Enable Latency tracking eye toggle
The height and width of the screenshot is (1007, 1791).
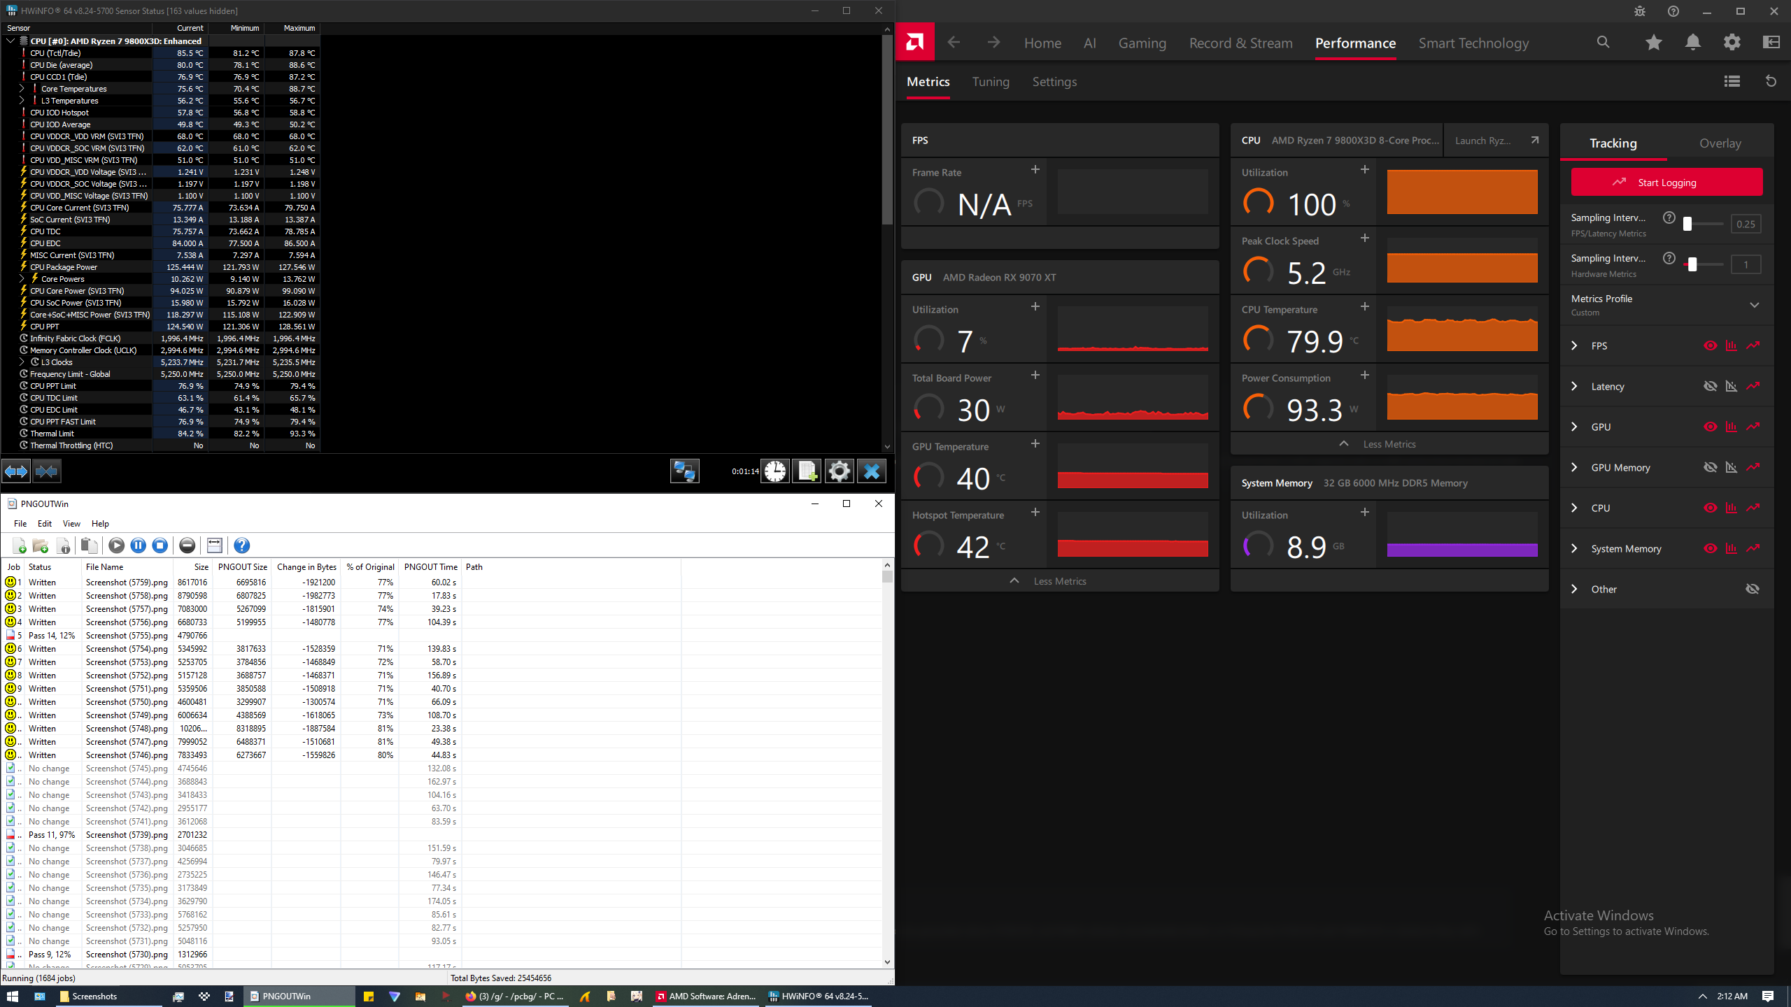pos(1710,386)
